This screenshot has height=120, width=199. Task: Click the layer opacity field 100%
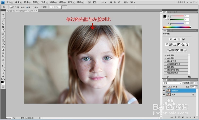click(x=192, y=83)
